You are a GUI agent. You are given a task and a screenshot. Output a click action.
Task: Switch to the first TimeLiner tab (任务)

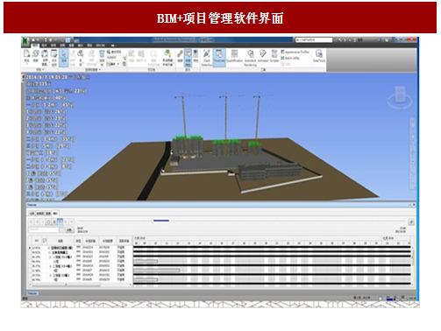pos(32,214)
